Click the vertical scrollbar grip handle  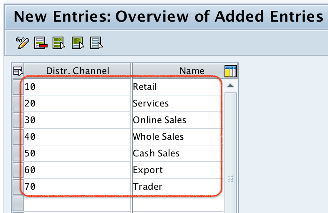[x=230, y=179]
